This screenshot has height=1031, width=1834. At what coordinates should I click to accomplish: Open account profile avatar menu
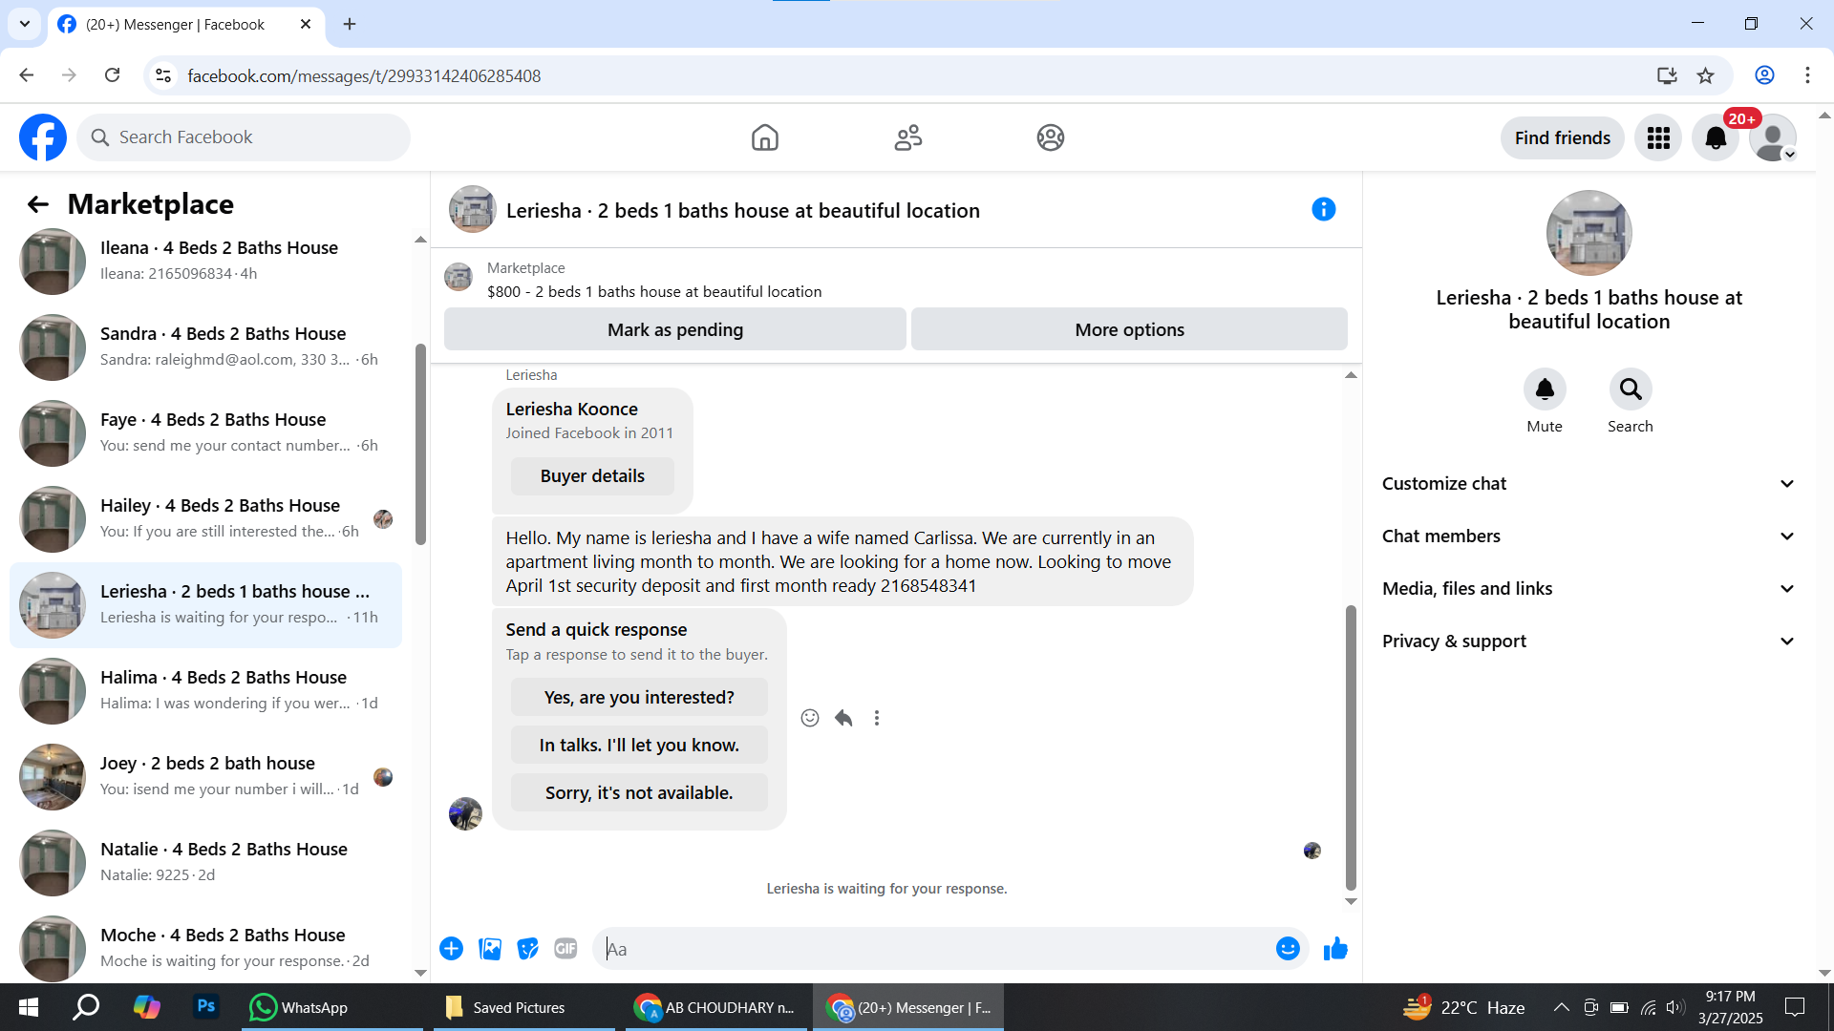pyautogui.click(x=1773, y=138)
